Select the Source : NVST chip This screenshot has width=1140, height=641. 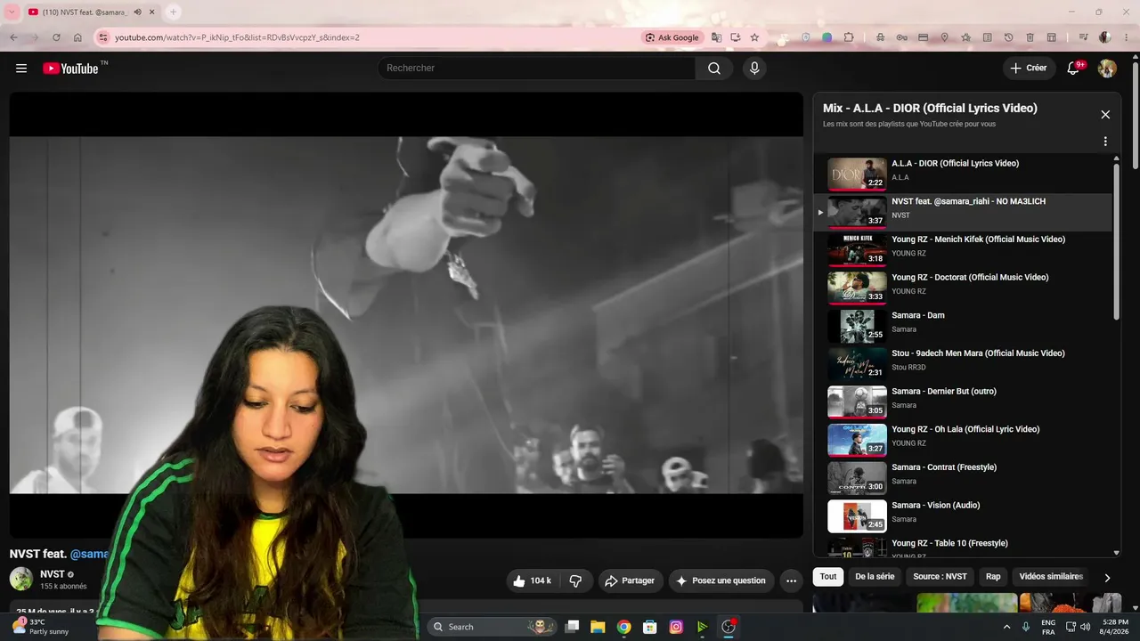[940, 577]
